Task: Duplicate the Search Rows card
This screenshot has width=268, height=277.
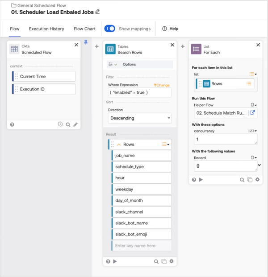Action: coord(164,261)
